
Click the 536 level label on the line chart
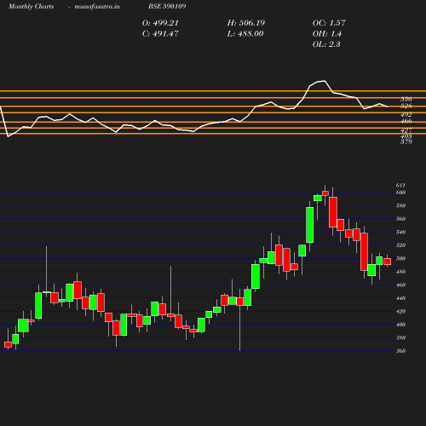(406, 100)
